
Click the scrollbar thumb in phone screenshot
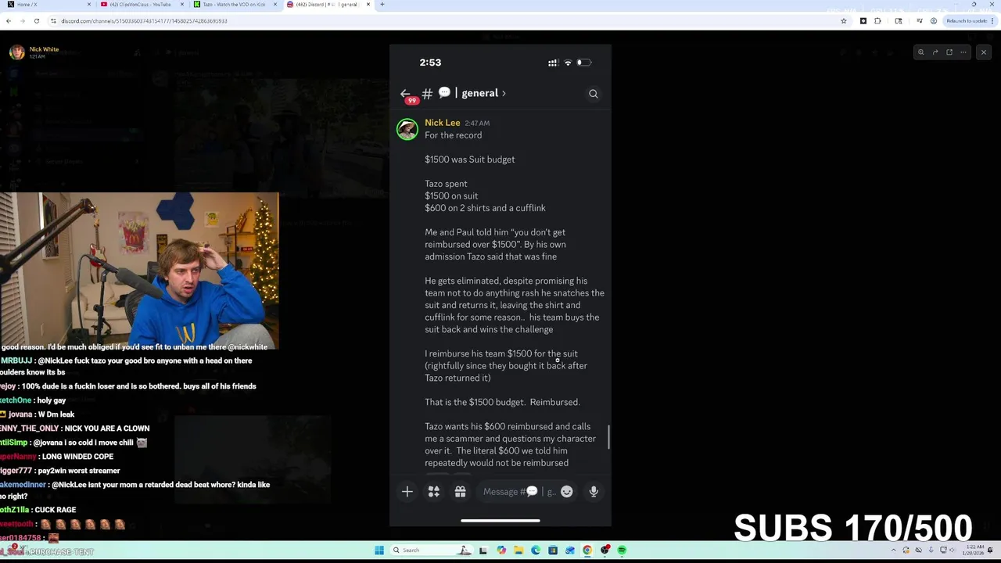[x=608, y=437]
